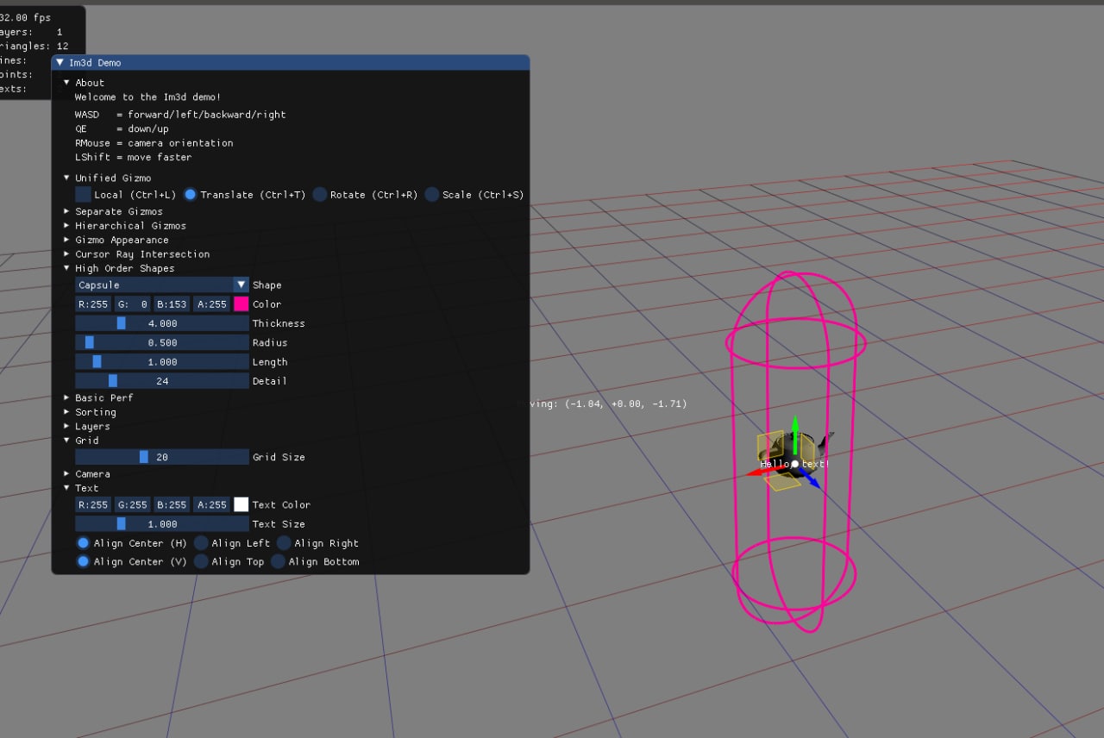Screen dimensions: 1104x738
Task: Collapse the High Order Shapes section
Action: (x=66, y=268)
